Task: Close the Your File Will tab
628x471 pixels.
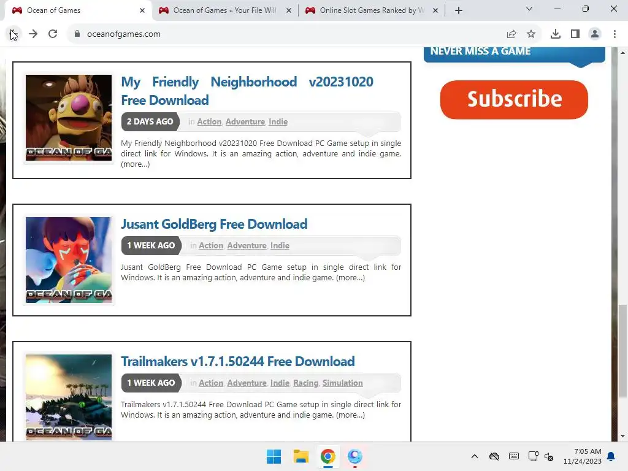Action: coord(289,10)
